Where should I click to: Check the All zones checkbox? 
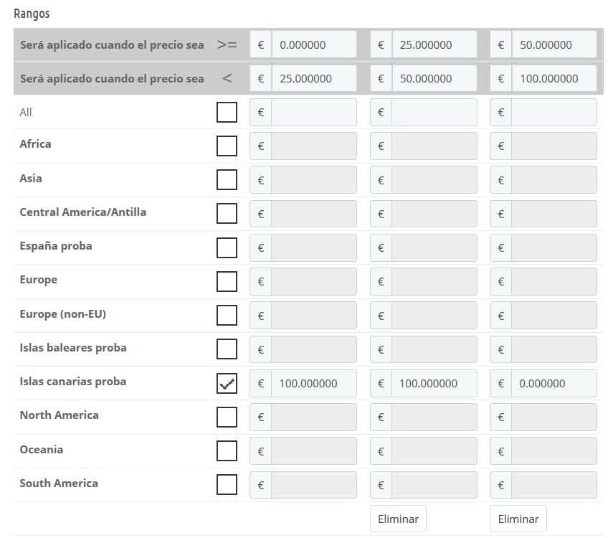point(227,113)
